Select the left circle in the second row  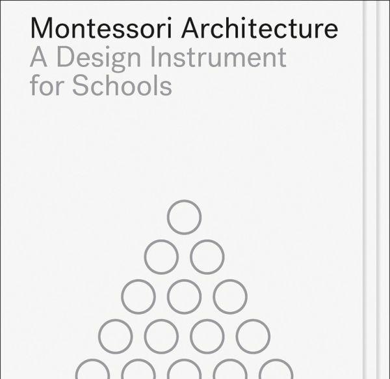pyautogui.click(x=161, y=257)
